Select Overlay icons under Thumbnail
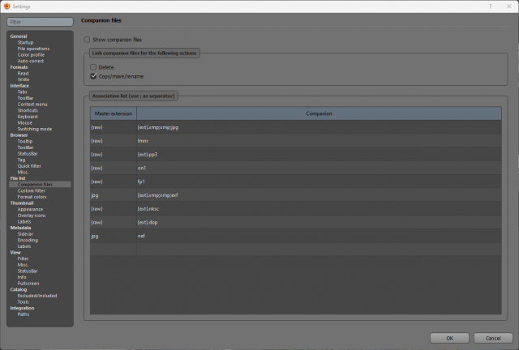This screenshot has height=350, width=519. (32, 216)
